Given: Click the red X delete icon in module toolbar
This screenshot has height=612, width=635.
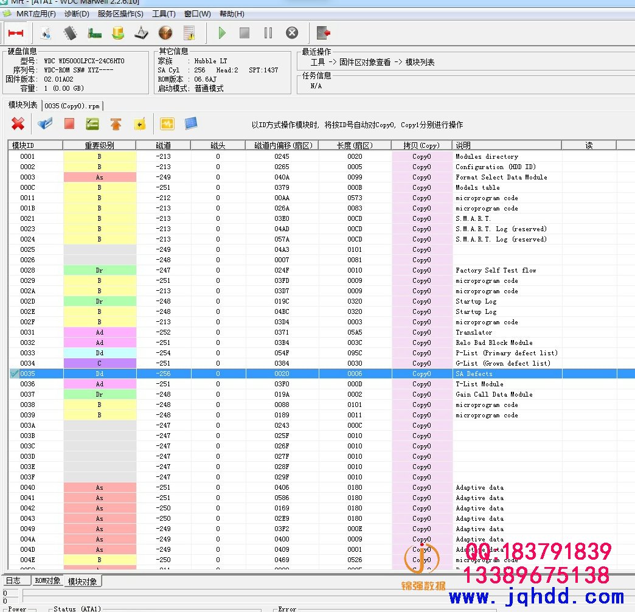Looking at the screenshot, I should (18, 123).
